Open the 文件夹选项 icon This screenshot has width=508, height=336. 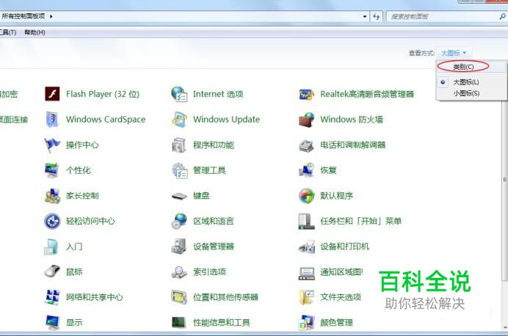[306, 297]
